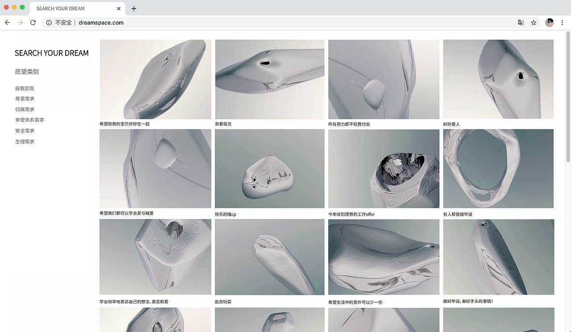The width and height of the screenshot is (571, 332).
Task: Select the 生理需求 category
Action: (x=25, y=141)
